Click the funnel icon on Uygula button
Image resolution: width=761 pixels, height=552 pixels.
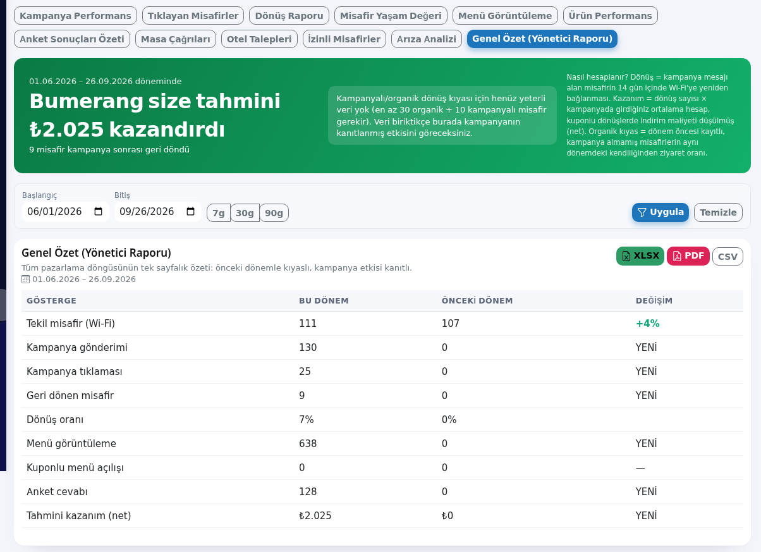[642, 212]
